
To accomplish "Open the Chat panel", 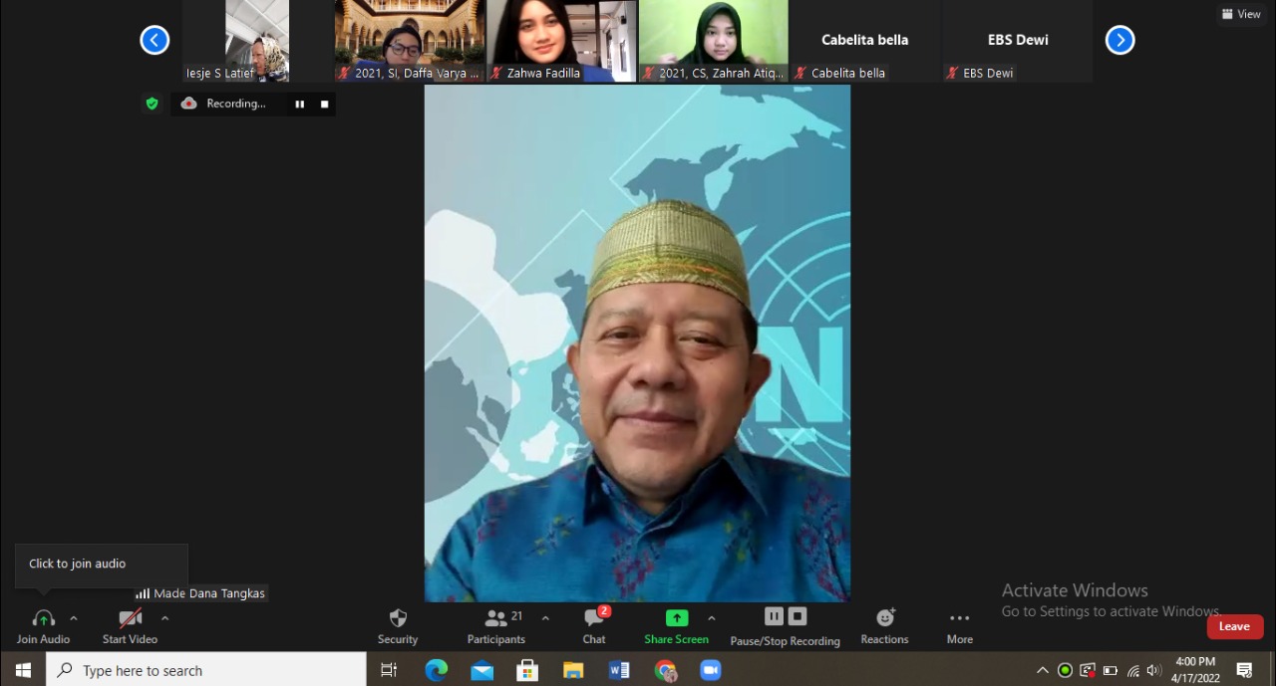I will (x=594, y=626).
